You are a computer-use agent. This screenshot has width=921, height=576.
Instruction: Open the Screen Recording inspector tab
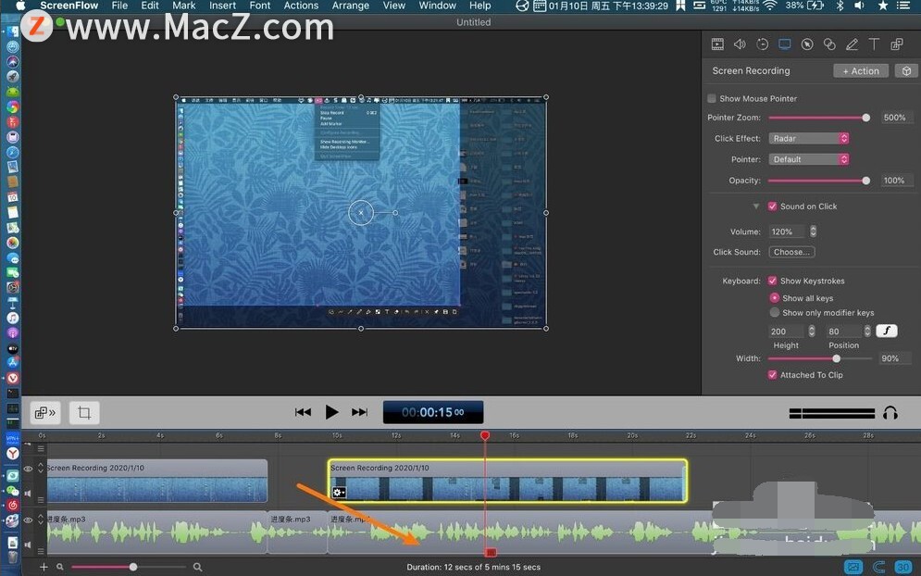tap(785, 44)
